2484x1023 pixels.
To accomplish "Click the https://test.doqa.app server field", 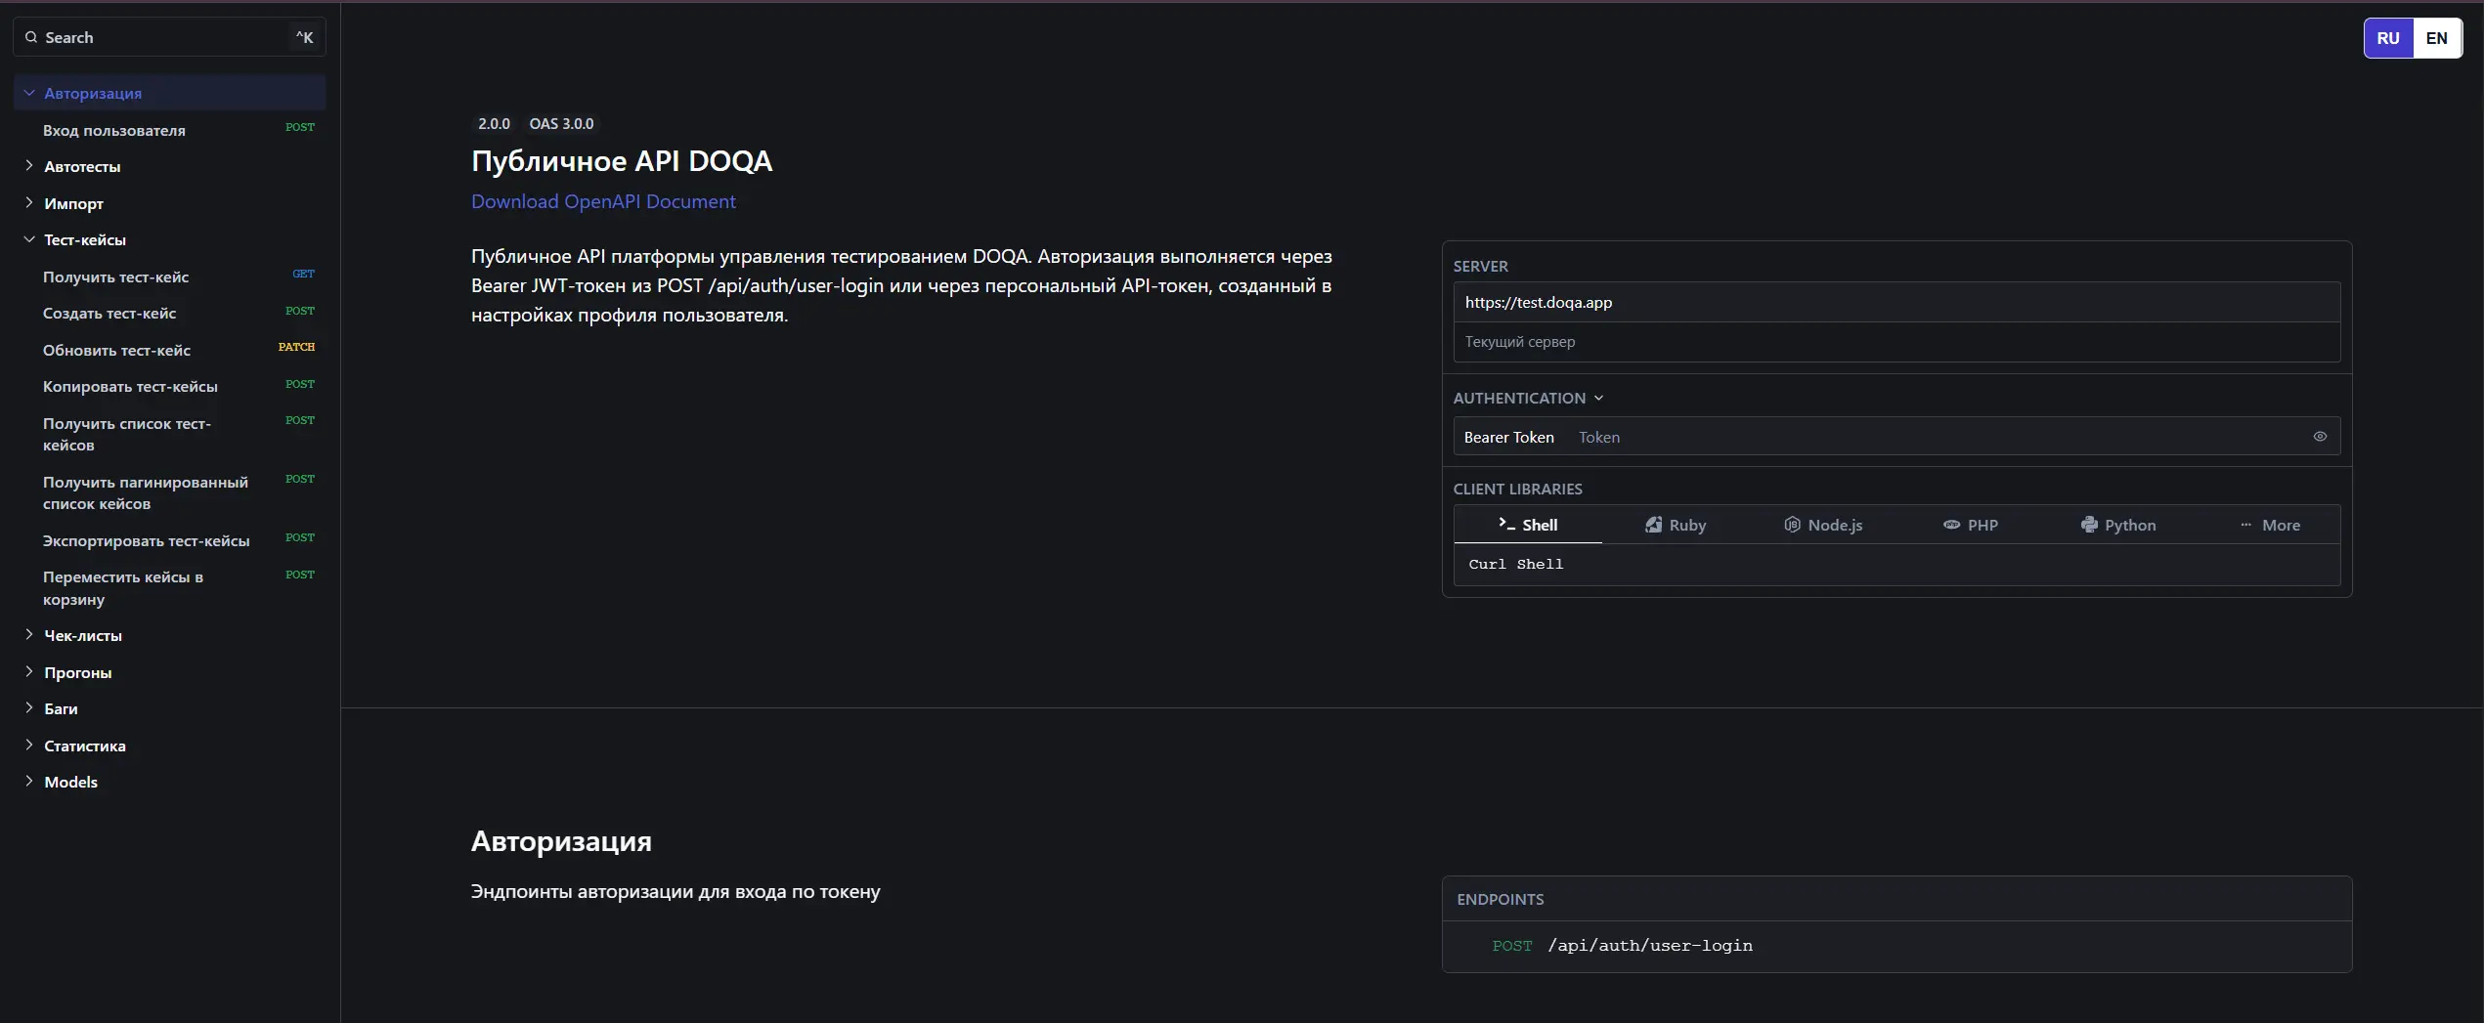I will click(x=1896, y=302).
